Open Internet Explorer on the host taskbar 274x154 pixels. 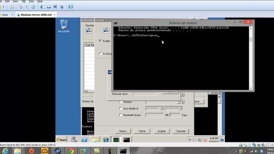pyautogui.click(x=5, y=151)
